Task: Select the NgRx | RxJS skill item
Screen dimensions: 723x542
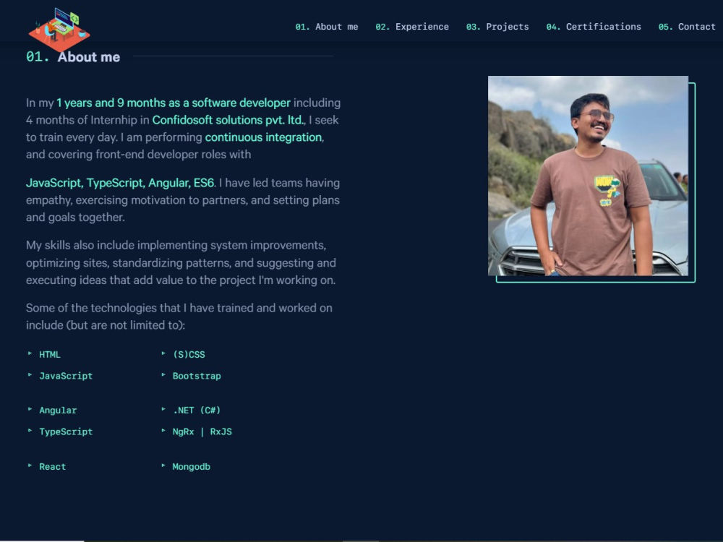Action: pos(202,432)
